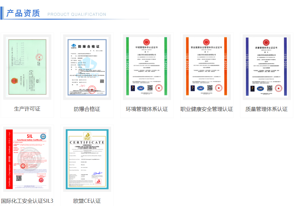Open the 生产许可证 certificate image
Screen dimensions: 294x206
pos(27,67)
